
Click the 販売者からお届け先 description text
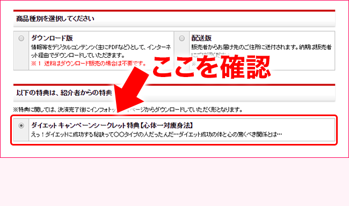[x=261, y=47]
